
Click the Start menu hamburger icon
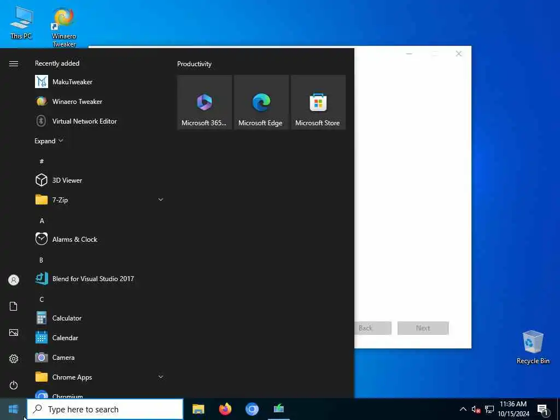14,63
